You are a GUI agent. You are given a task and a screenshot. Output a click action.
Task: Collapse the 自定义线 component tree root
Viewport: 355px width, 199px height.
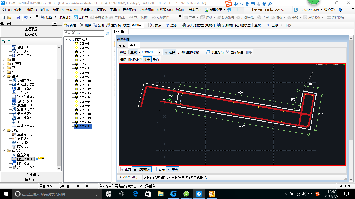67,39
